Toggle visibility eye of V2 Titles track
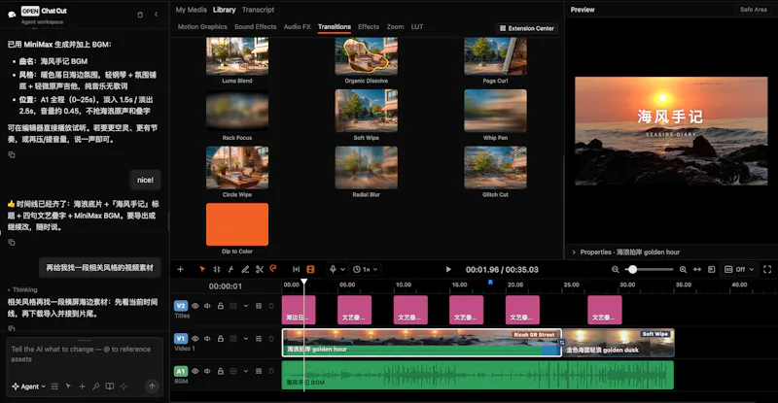Viewport: 778px width, 403px height. [195, 306]
